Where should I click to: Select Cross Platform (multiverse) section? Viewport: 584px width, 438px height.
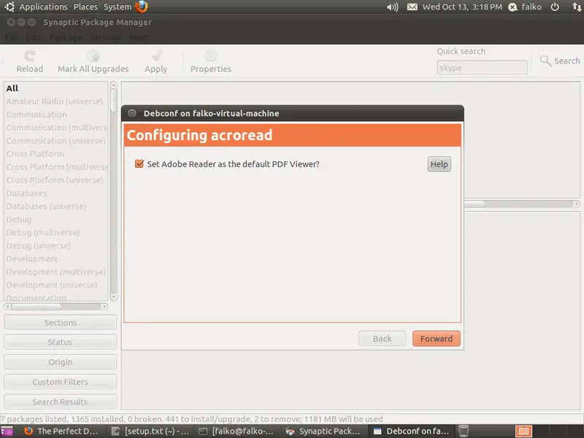tap(56, 167)
